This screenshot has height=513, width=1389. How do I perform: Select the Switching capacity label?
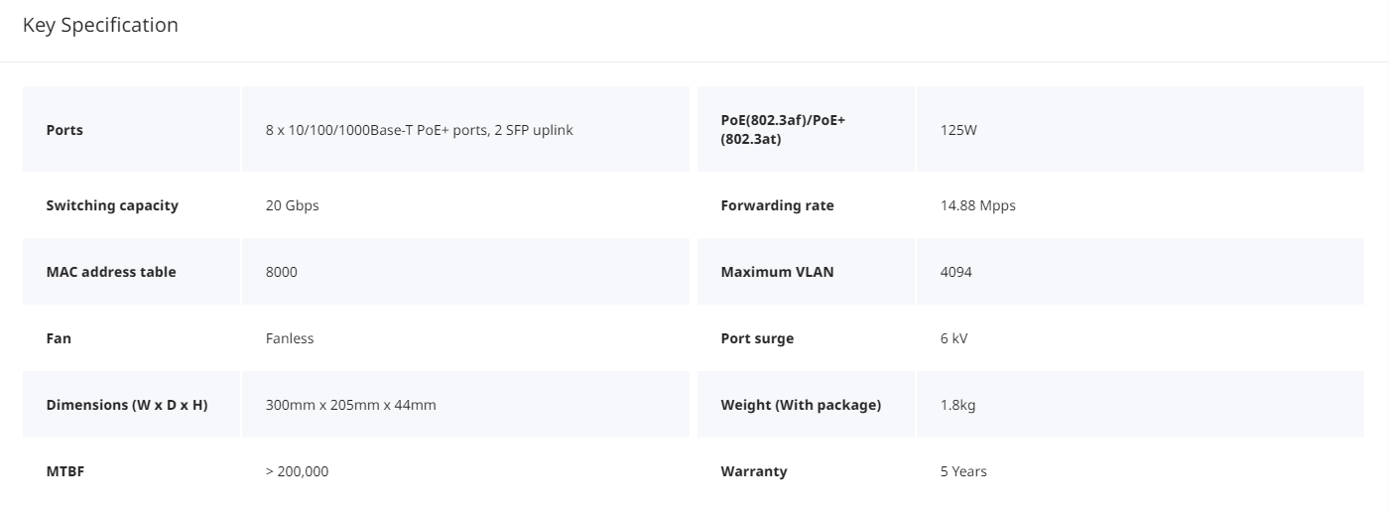[x=112, y=205]
